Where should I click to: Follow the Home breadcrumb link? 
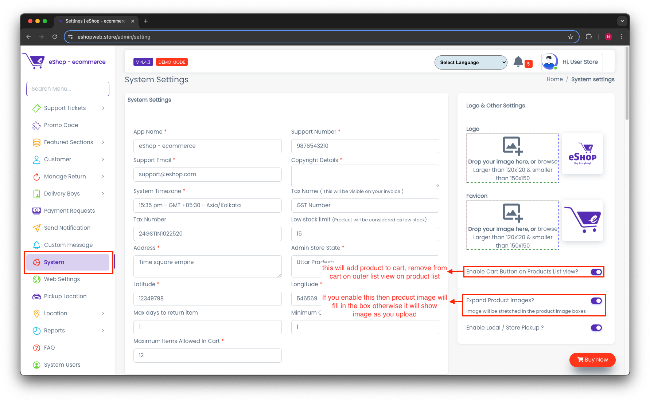[554, 79]
